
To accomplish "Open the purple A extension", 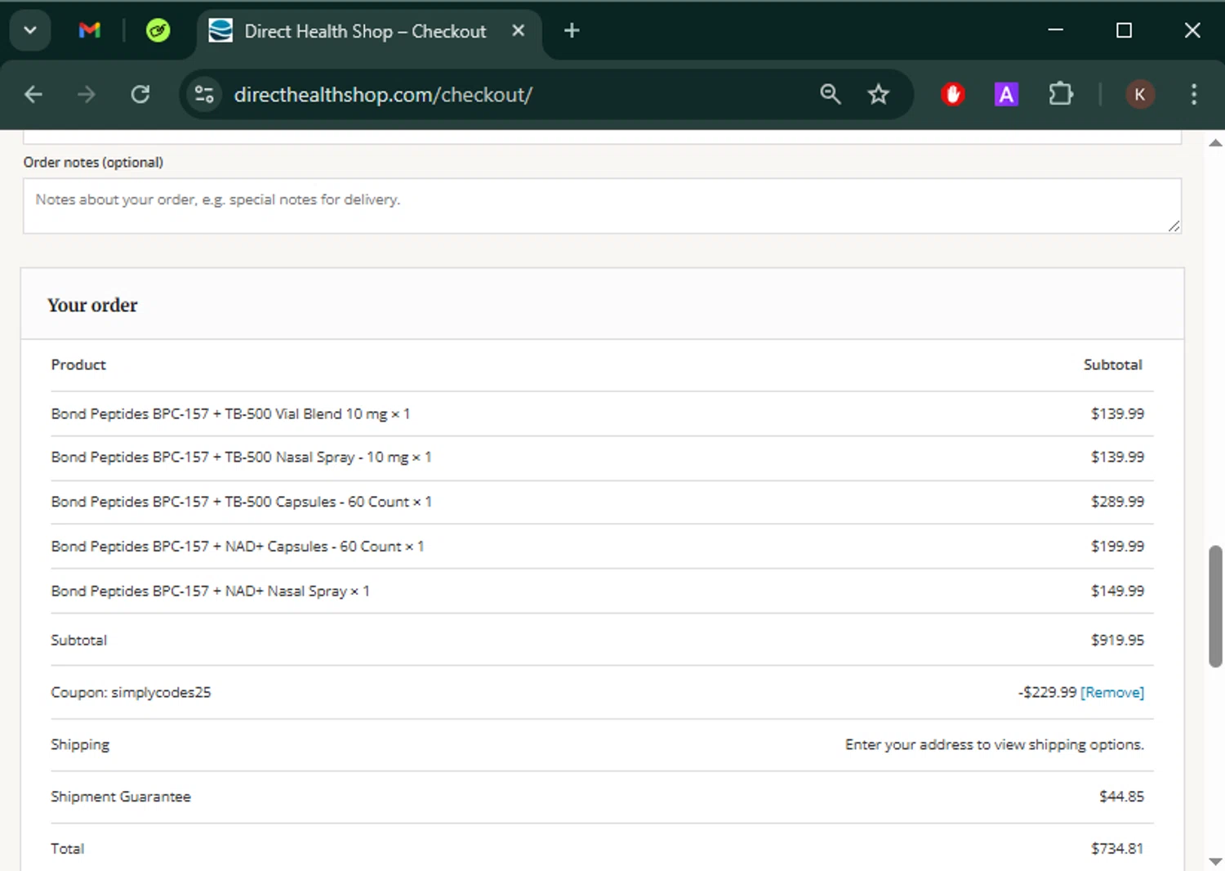I will coord(1006,95).
